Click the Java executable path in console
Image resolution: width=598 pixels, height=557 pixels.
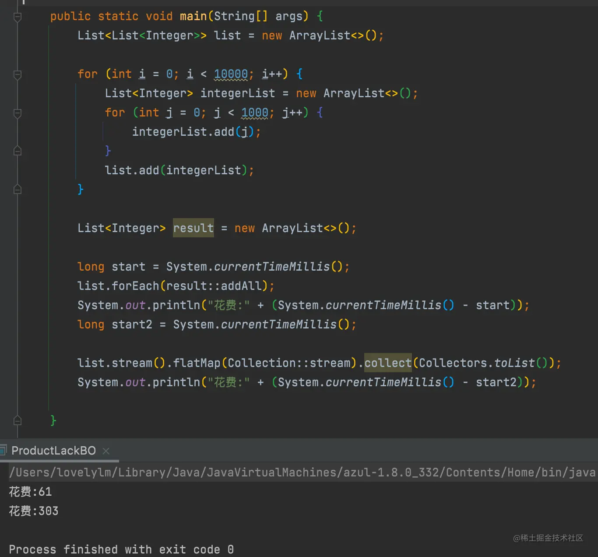click(x=302, y=472)
